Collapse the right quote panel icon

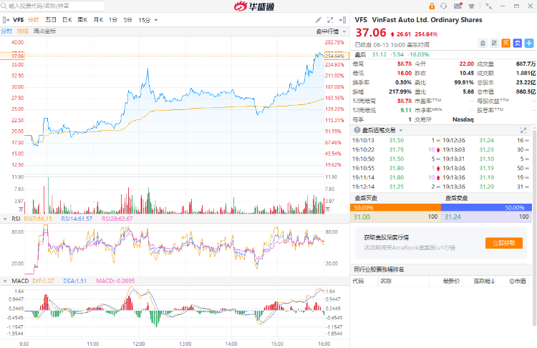(x=342, y=20)
